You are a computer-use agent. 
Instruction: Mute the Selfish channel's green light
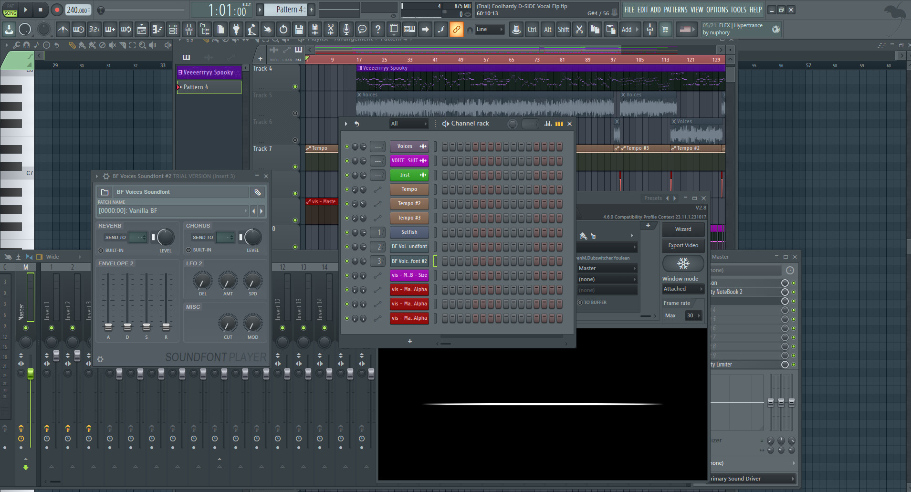347,232
